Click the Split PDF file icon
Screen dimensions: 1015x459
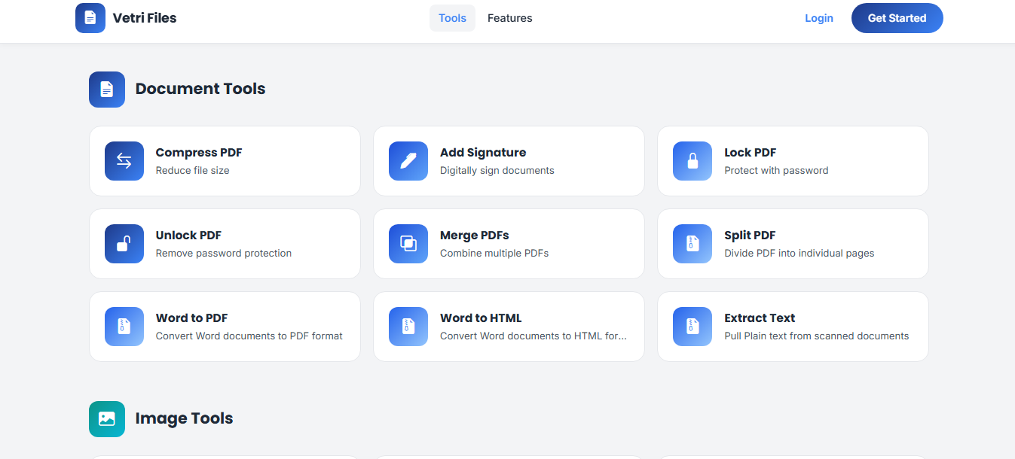[692, 244]
